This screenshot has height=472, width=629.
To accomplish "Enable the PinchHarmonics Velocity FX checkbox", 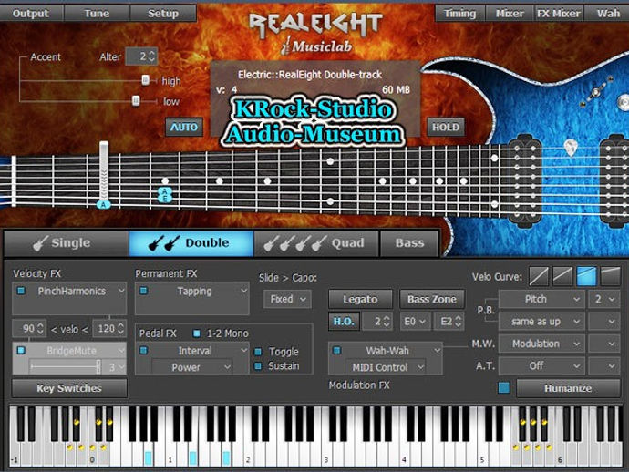I will 21,291.
